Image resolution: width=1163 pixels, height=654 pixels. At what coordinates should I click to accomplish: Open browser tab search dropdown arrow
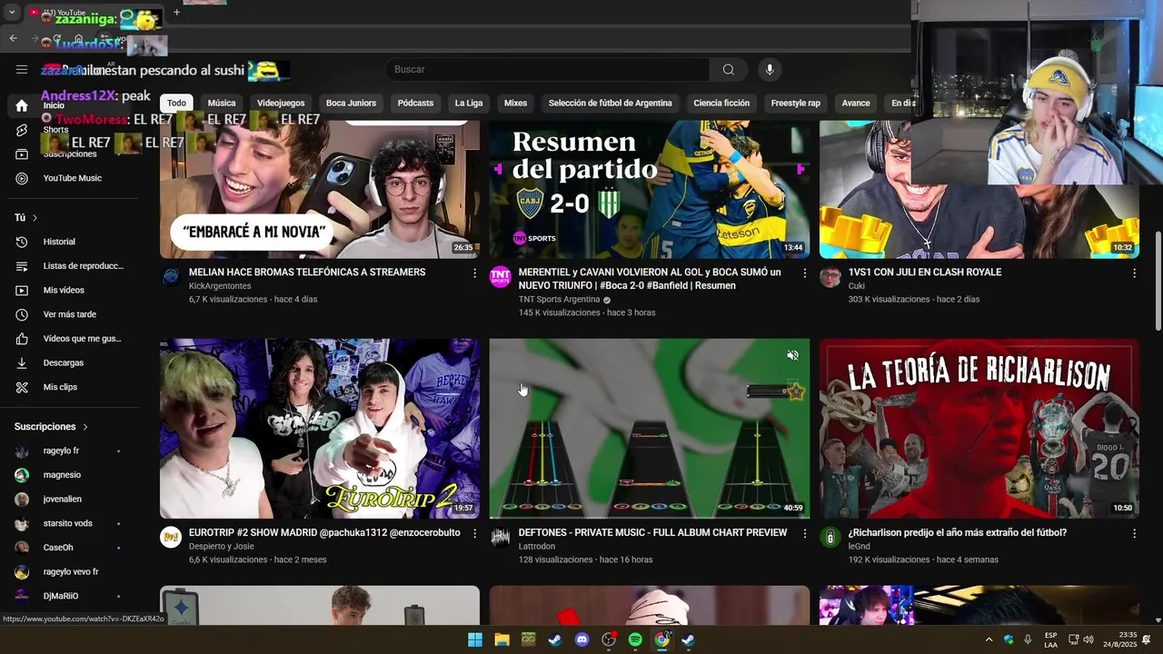[x=12, y=13]
